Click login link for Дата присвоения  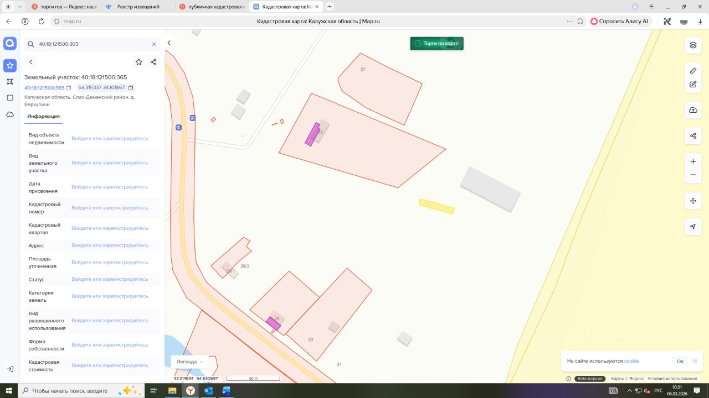pyautogui.click(x=110, y=187)
